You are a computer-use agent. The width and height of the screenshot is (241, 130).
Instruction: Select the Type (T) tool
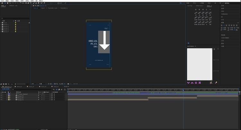click(x=31, y=3)
